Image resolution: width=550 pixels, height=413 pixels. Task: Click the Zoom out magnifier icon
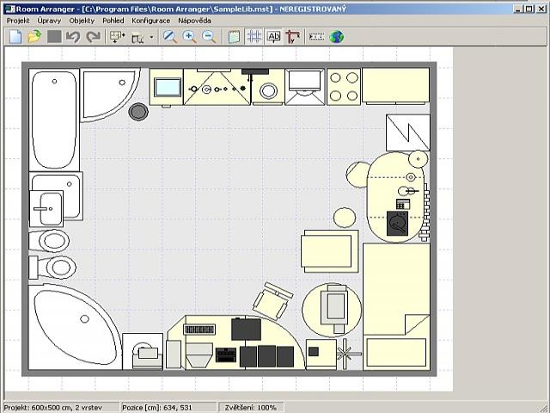coord(209,36)
